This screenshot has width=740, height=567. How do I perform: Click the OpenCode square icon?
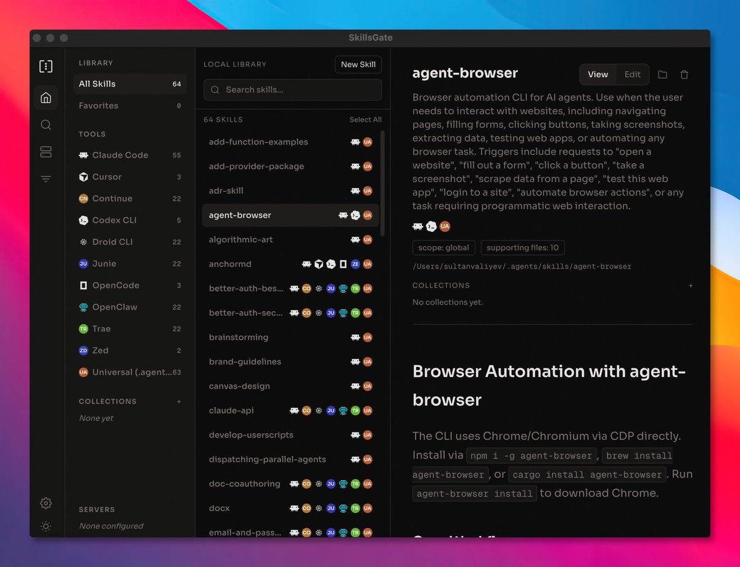tap(83, 286)
